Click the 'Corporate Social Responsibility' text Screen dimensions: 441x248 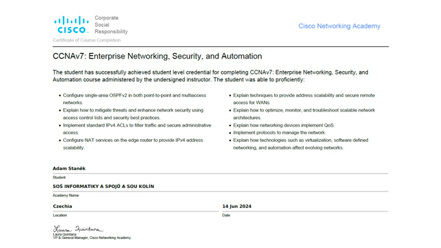click(111, 25)
